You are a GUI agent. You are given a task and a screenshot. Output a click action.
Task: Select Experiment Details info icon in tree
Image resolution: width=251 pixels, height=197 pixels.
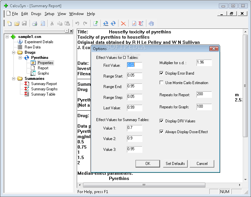20,42
